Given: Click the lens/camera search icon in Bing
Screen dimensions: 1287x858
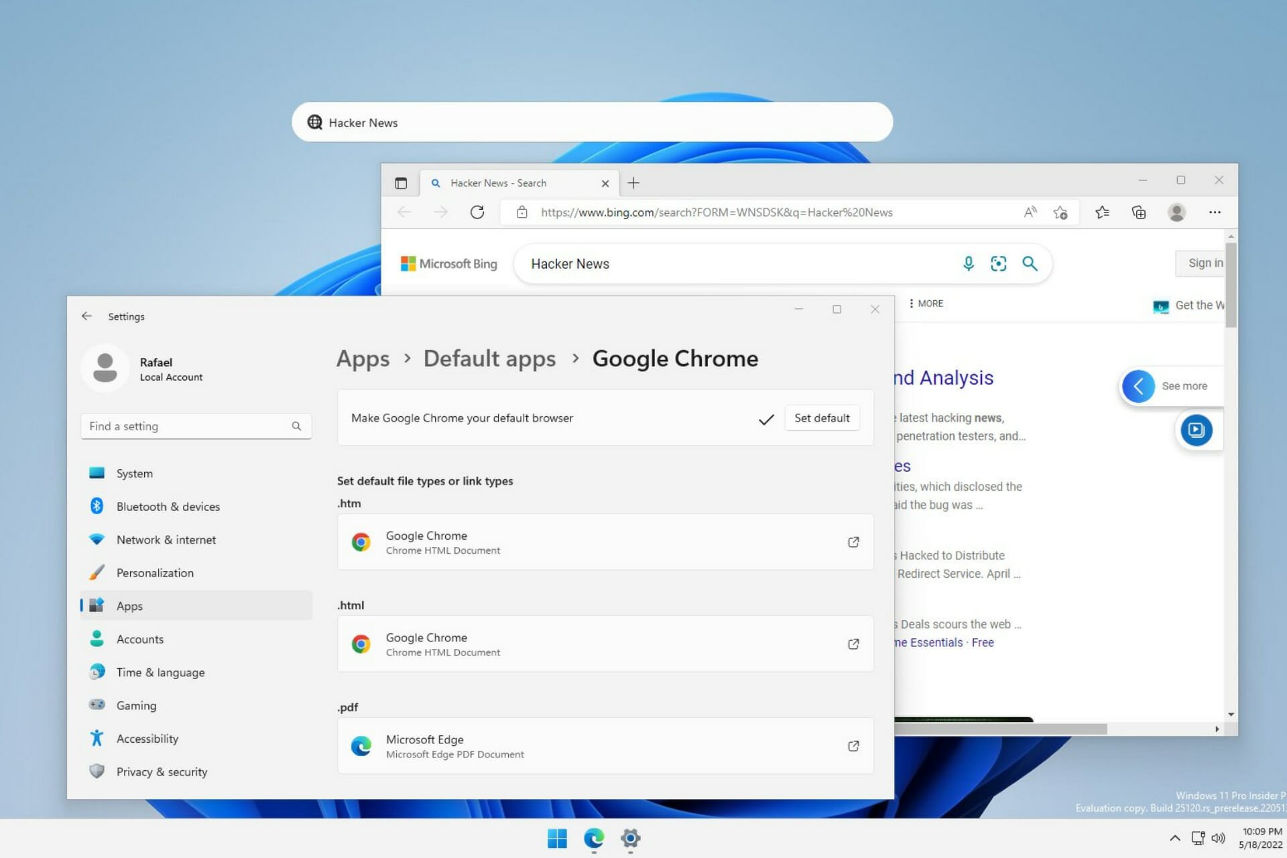Looking at the screenshot, I should pos(999,263).
